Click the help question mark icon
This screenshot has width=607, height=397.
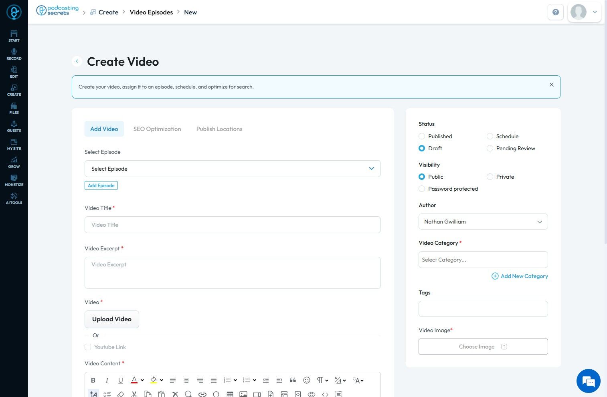point(556,12)
